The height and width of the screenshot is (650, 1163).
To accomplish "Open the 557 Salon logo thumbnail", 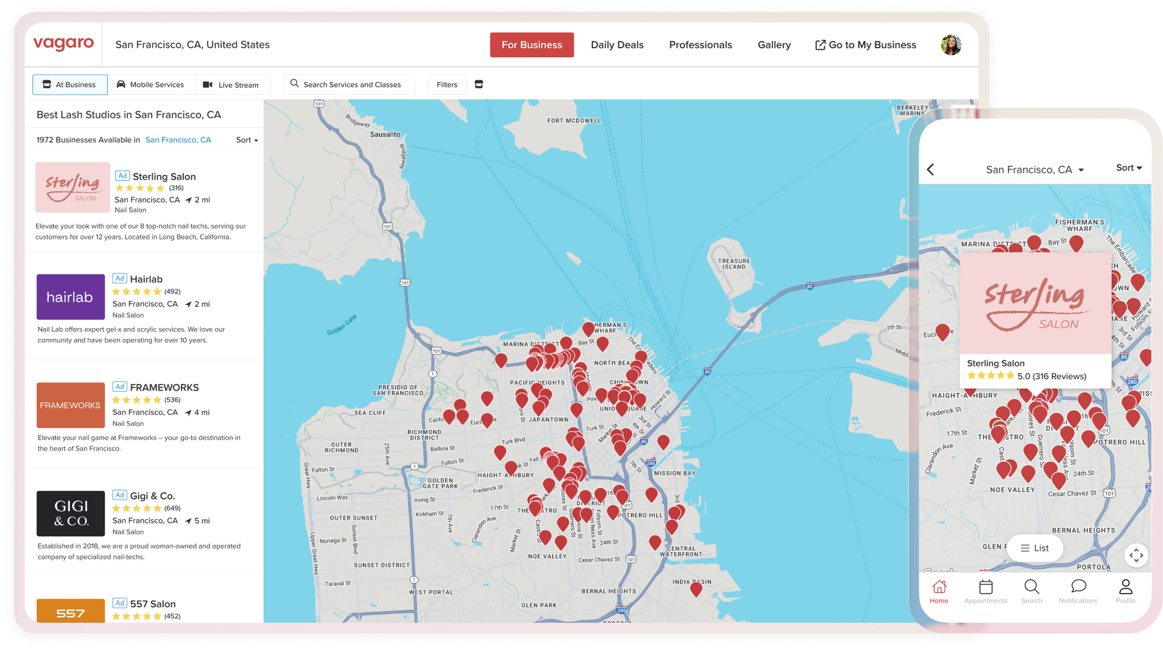I will [70, 611].
